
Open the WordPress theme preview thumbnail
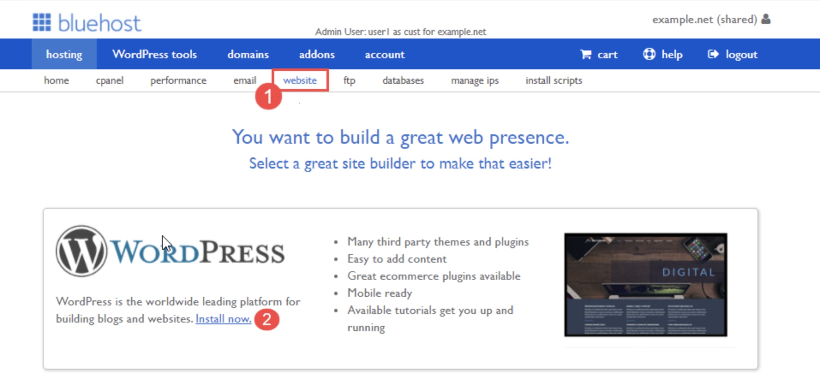(x=646, y=284)
